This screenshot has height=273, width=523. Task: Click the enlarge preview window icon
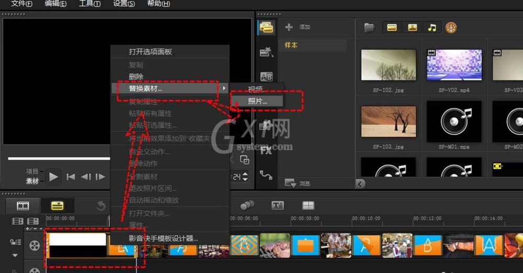pos(244,160)
